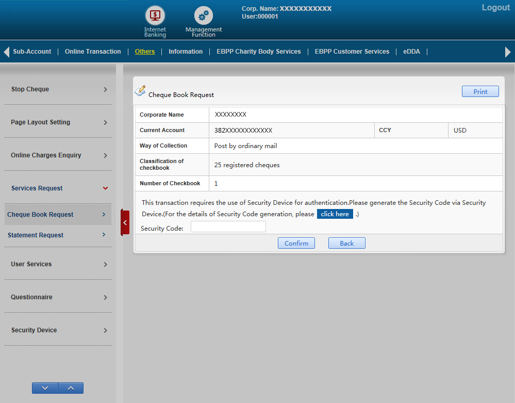Image resolution: width=515 pixels, height=403 pixels.
Task: Expand the Security Device section
Action: (58, 330)
